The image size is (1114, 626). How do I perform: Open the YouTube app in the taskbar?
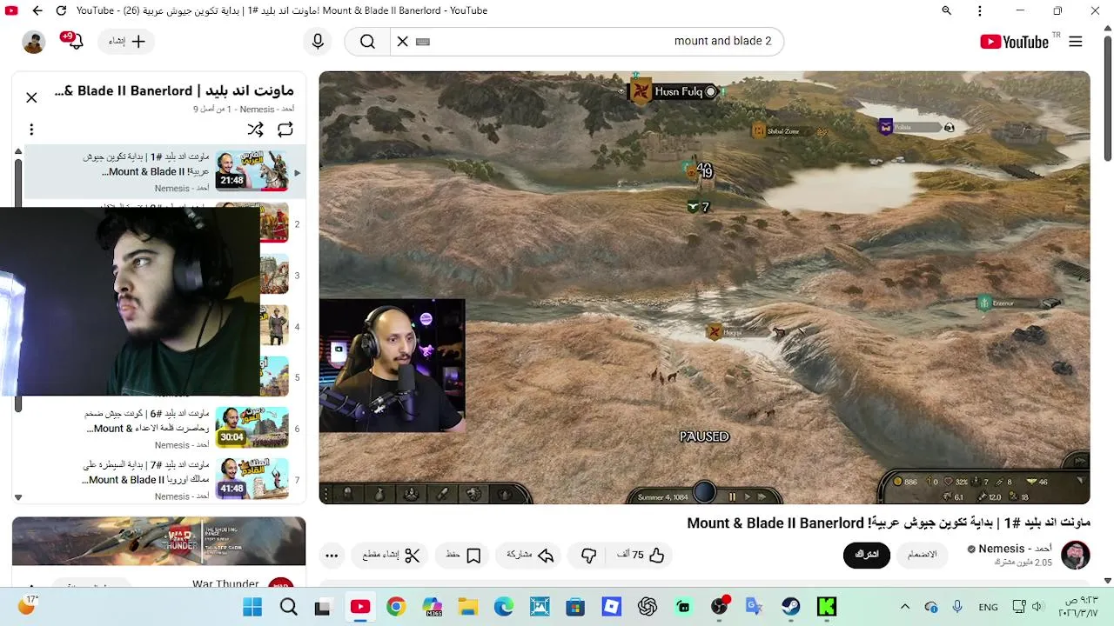(360, 607)
